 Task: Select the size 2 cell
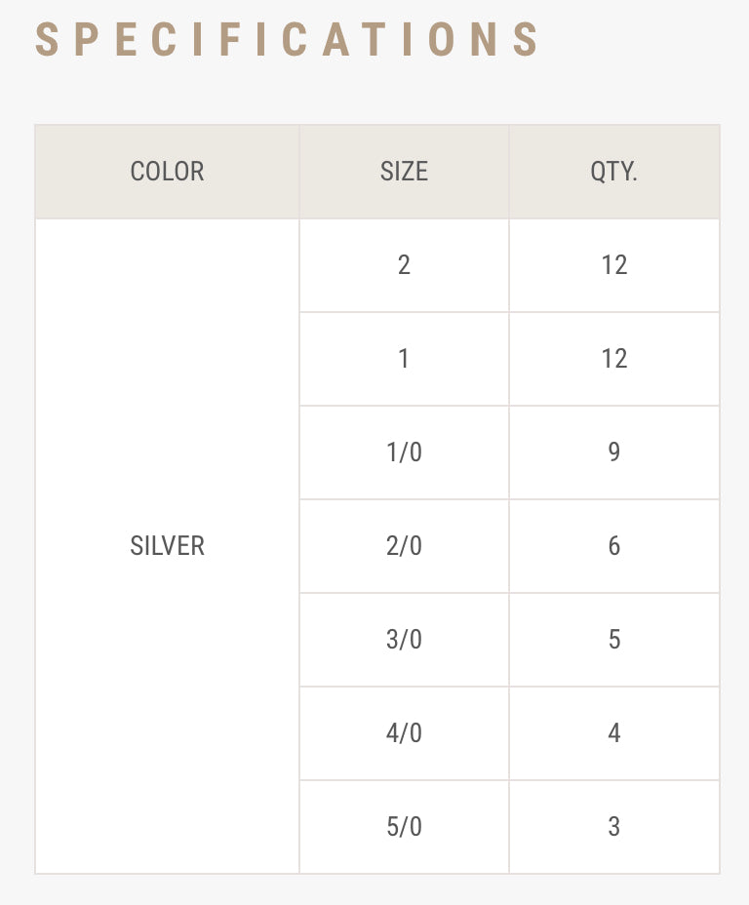pos(404,265)
